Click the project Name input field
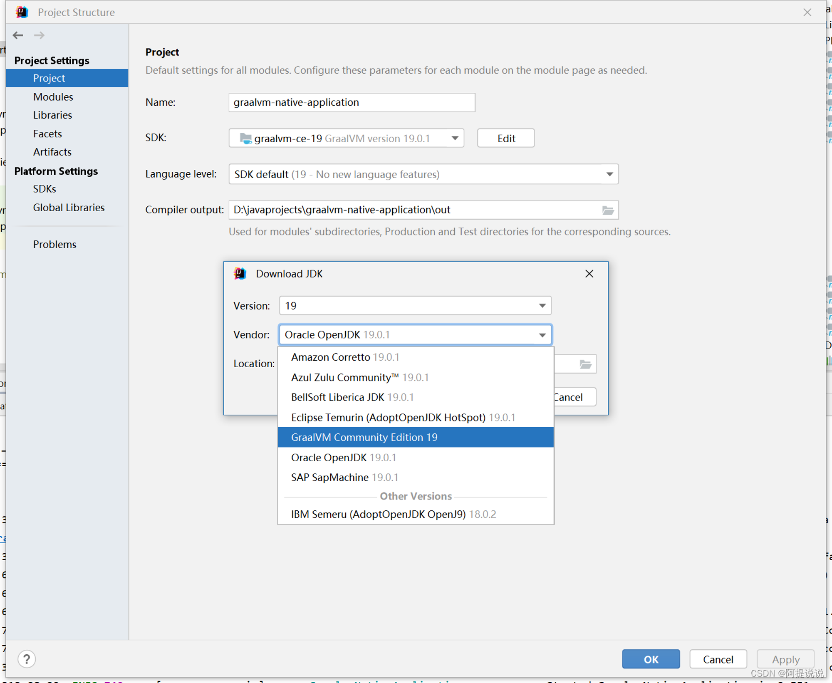The width and height of the screenshot is (832, 683). tap(352, 102)
